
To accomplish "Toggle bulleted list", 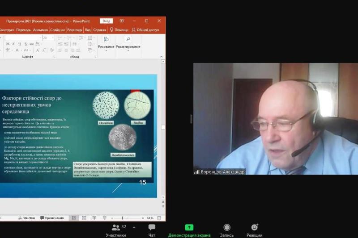I will point(61,38).
